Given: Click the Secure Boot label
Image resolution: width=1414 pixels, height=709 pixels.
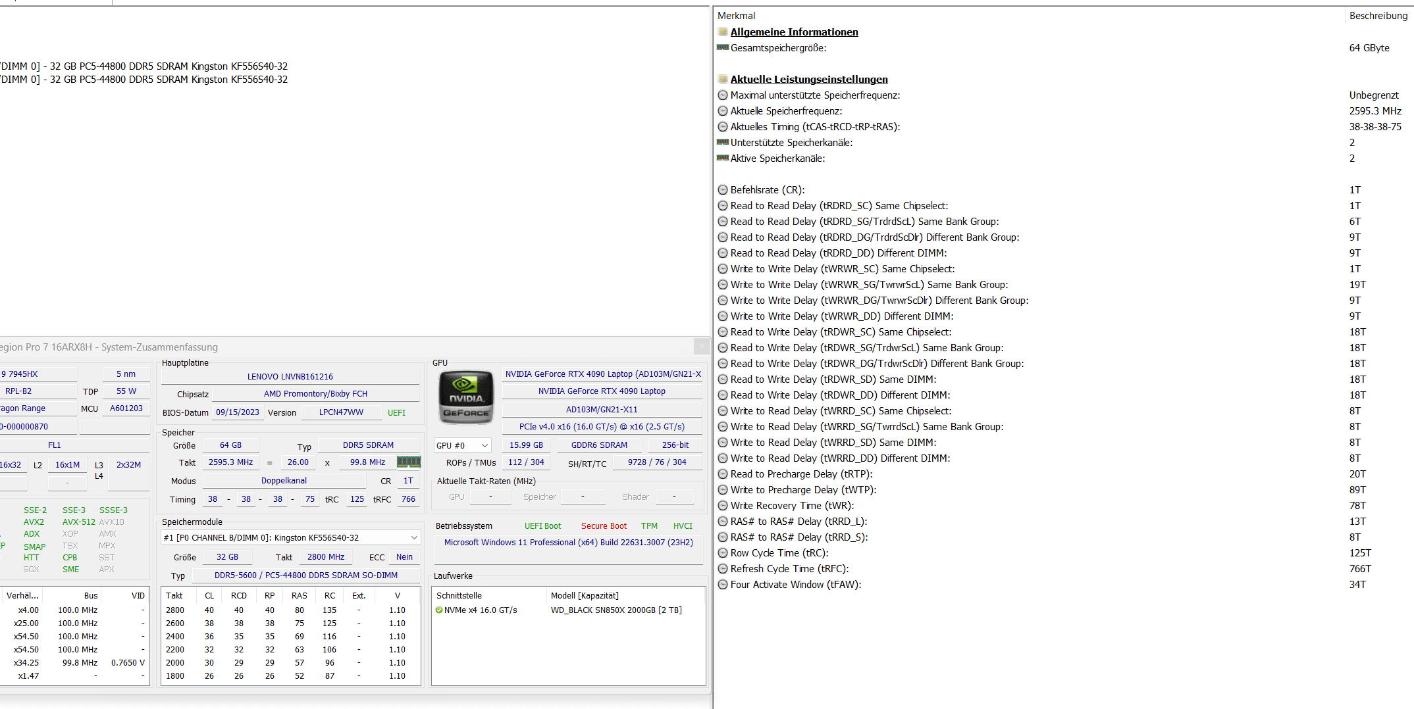Looking at the screenshot, I should tap(604, 526).
